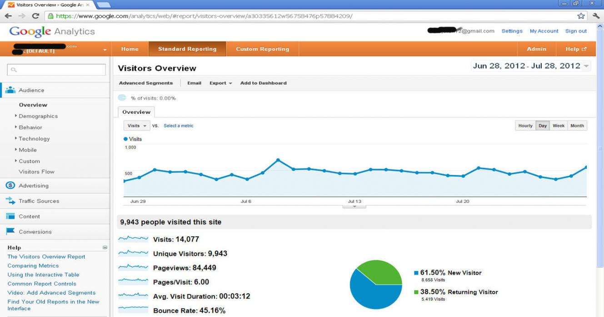Close the Visitors Overview browser tab
Screen dimensions: 604x317
pyautogui.click(x=88, y=5)
